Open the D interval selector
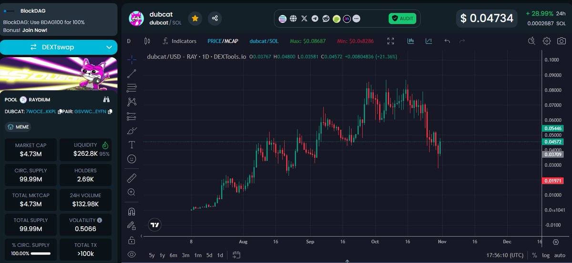 [x=129, y=41]
